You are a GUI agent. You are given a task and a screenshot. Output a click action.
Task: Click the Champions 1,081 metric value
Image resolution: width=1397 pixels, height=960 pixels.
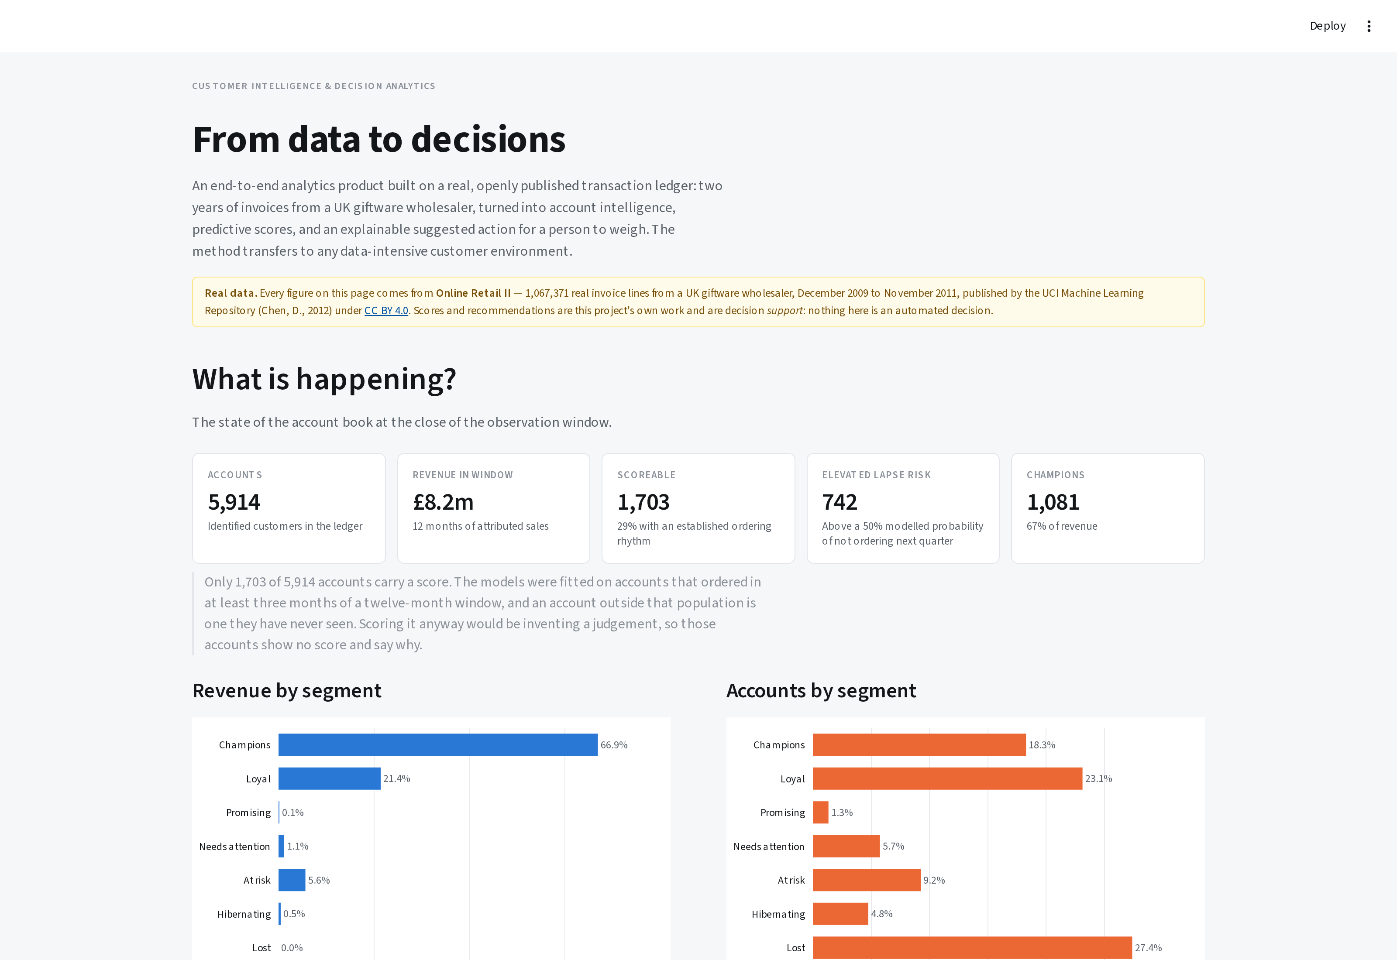click(x=1053, y=502)
